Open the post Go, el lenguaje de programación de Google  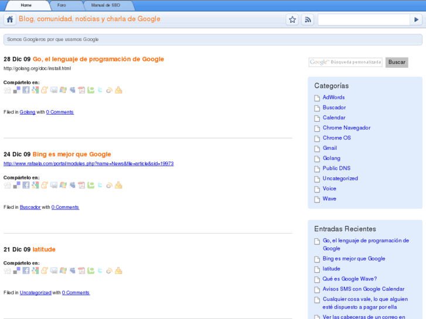coord(98,59)
